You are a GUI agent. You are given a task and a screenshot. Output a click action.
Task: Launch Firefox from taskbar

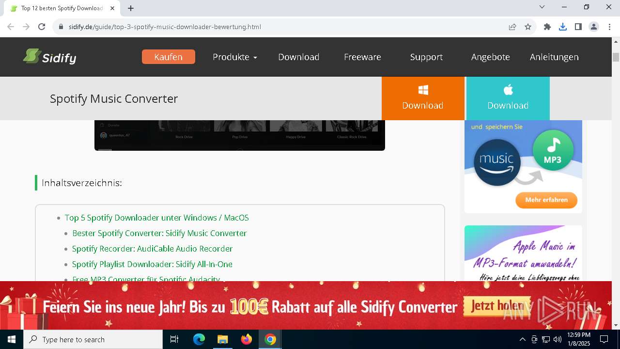click(x=246, y=339)
